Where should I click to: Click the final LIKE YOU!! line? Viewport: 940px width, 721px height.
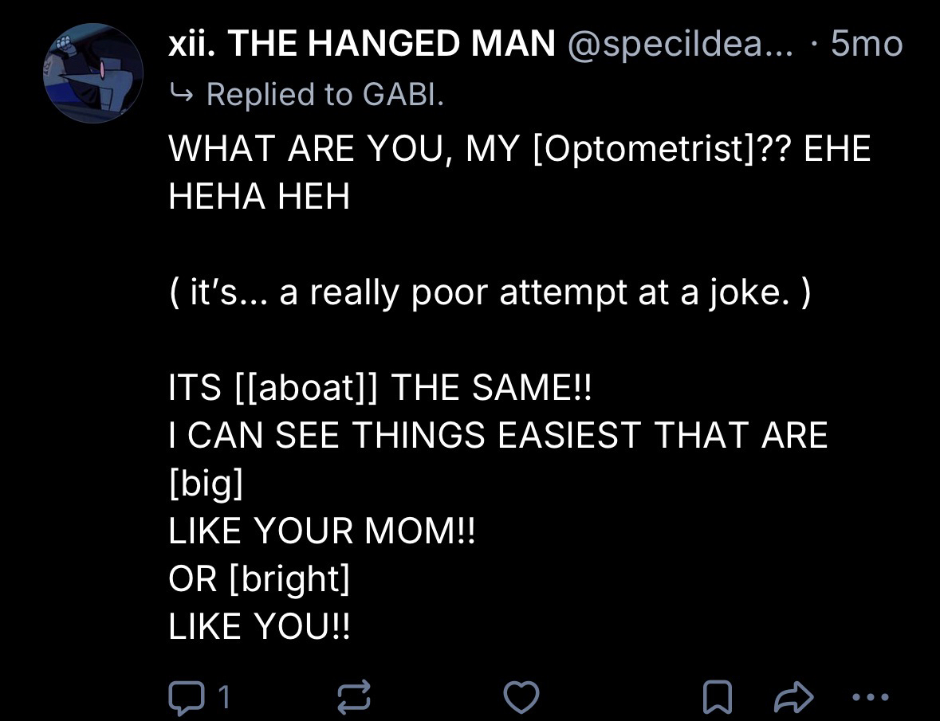point(259,627)
